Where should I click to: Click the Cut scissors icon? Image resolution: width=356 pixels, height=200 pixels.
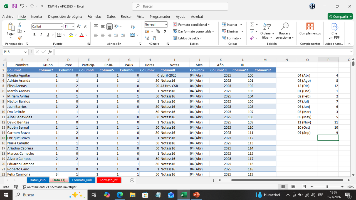tap(20, 25)
